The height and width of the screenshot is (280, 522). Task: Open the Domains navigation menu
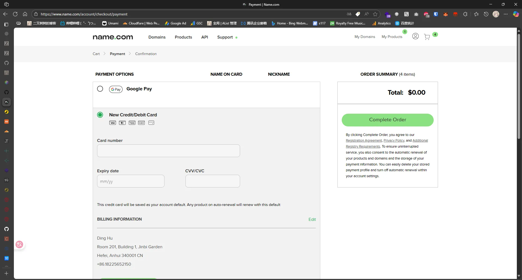(157, 37)
